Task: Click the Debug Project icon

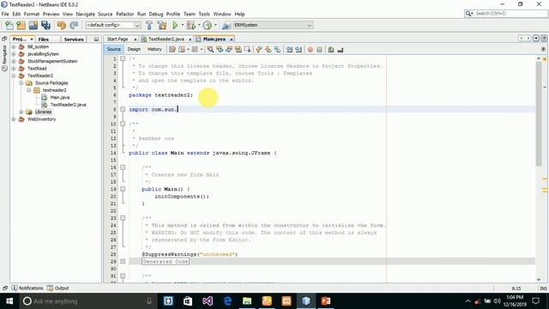Action: click(191, 25)
